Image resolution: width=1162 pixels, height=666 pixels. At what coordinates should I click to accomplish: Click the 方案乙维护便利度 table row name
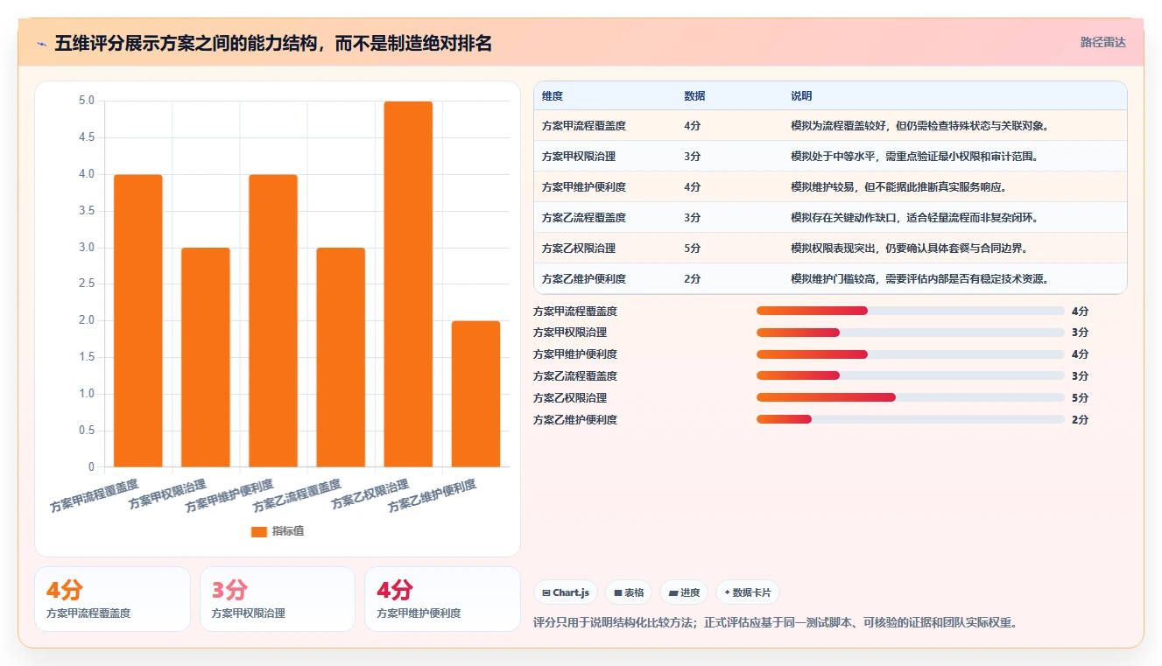pos(584,279)
